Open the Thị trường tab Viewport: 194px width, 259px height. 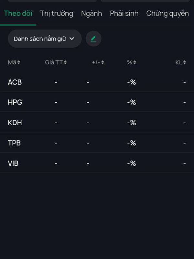[x=57, y=14]
